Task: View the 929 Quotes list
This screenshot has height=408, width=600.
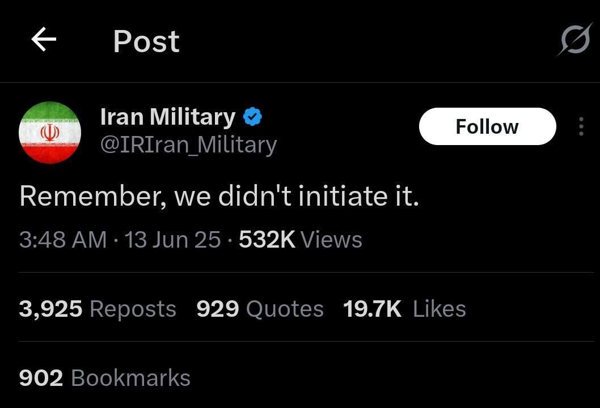Action: 260,309
